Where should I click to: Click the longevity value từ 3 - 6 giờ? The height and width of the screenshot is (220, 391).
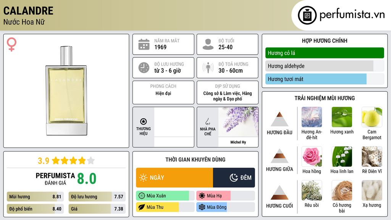point(167,71)
